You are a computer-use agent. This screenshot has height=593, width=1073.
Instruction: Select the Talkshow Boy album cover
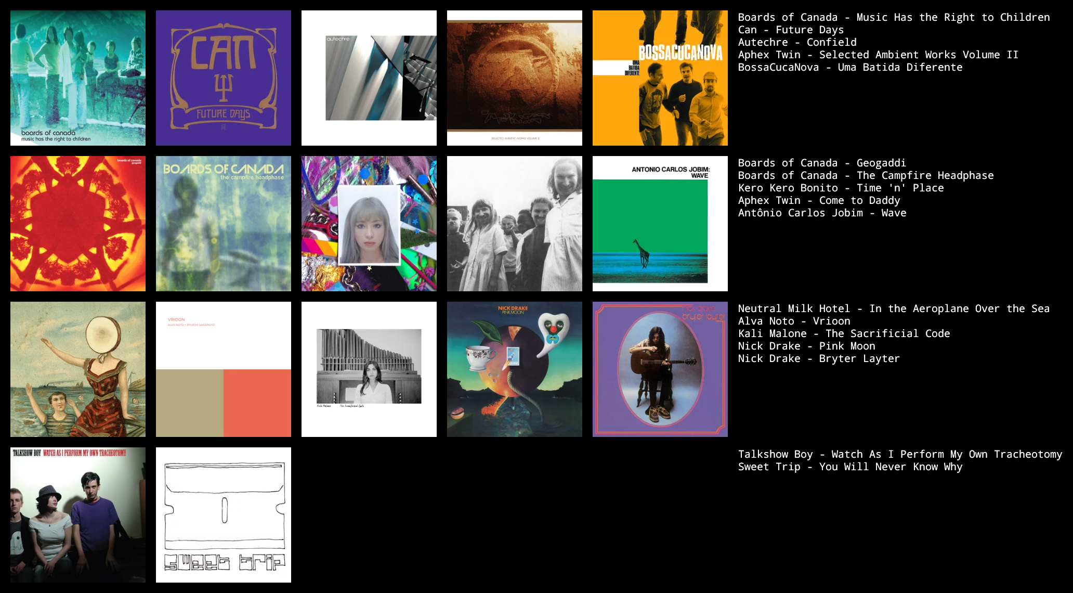78,515
